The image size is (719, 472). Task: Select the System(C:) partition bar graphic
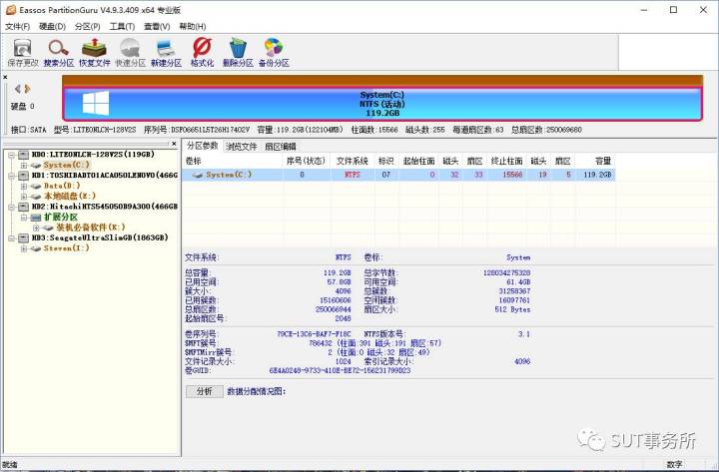(381, 104)
